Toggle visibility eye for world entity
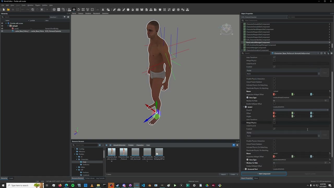334x188 pixels. (2, 28)
